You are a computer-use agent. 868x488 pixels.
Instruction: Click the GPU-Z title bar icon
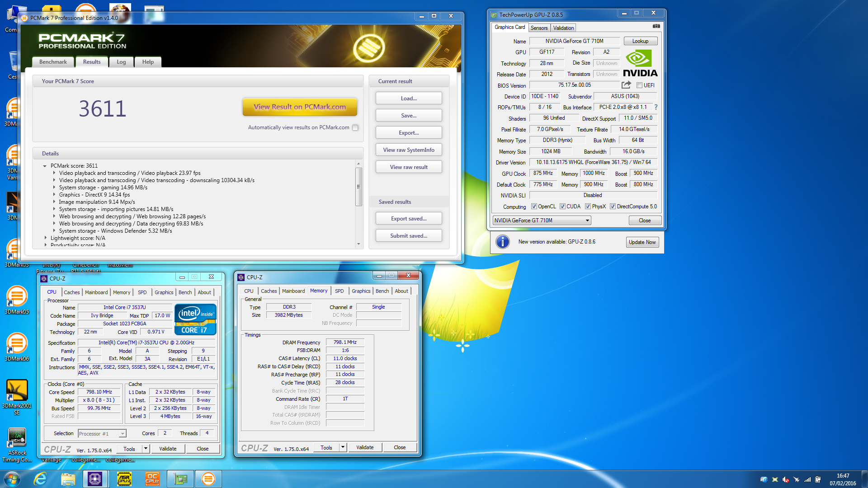pos(494,14)
